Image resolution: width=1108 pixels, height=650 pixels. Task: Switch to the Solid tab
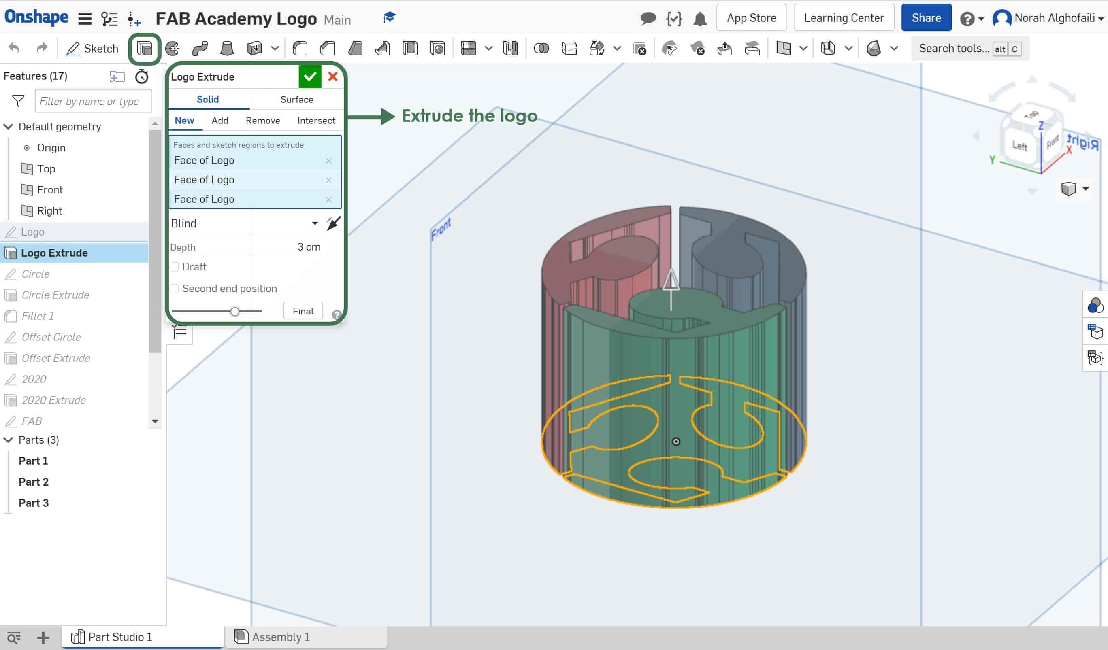207,99
